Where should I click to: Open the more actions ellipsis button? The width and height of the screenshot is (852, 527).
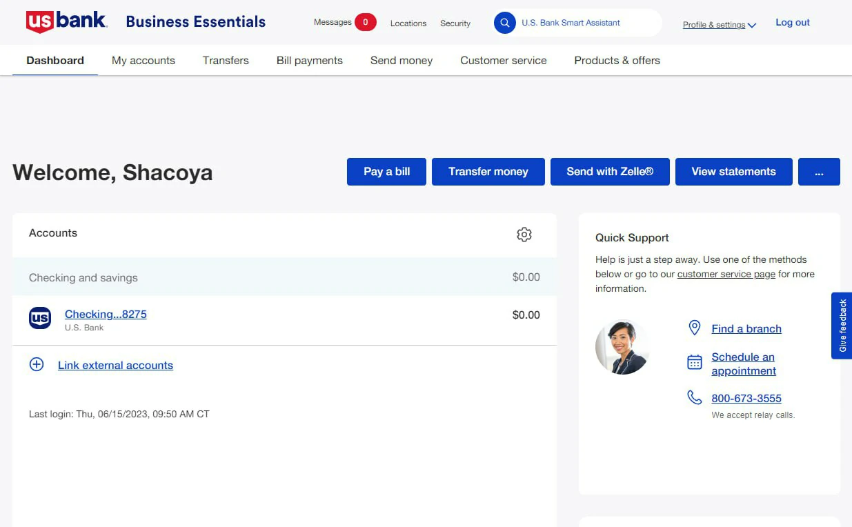[x=819, y=172]
